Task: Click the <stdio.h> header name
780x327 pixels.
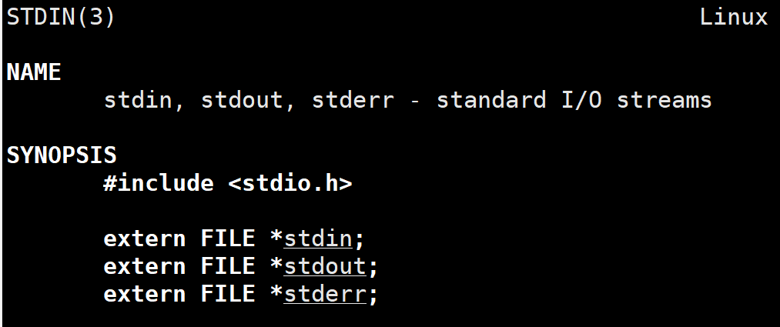Action: [x=290, y=183]
